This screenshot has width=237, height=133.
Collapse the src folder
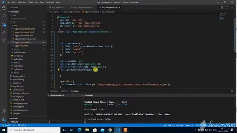(14, 22)
